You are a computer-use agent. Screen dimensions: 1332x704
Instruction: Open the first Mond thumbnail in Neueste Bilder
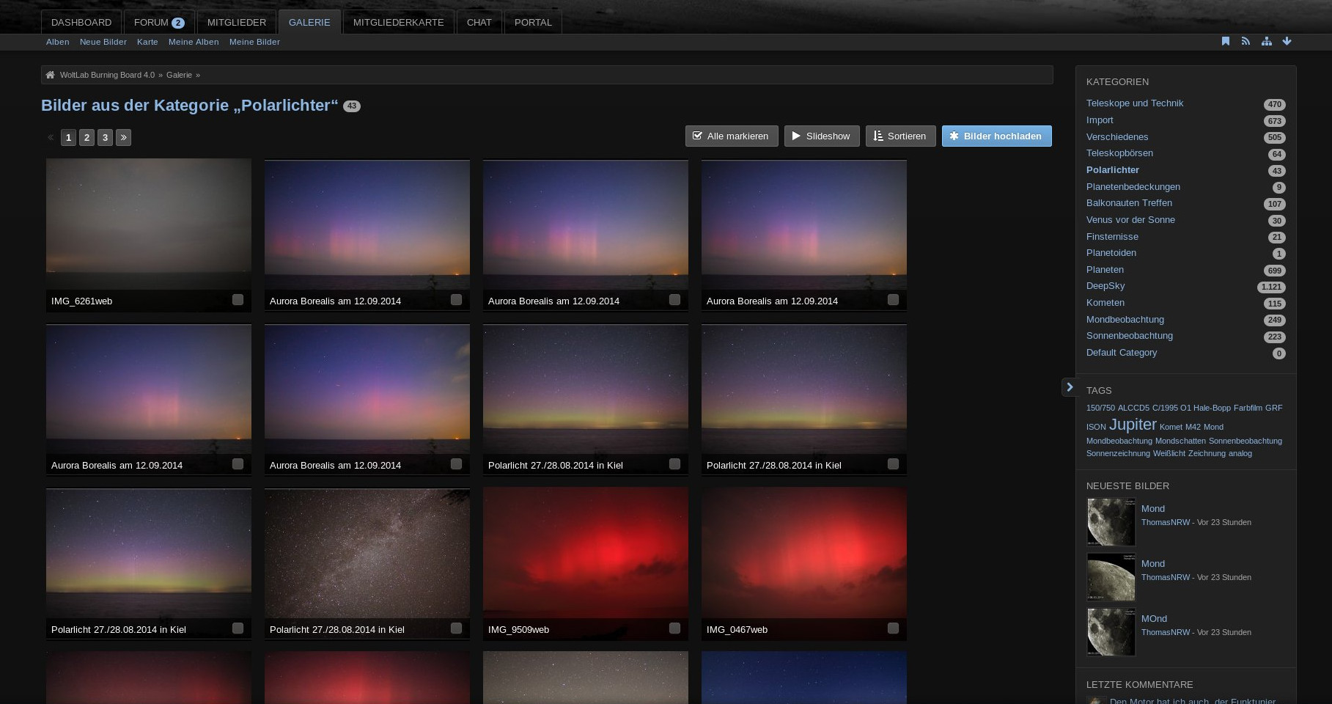(1111, 522)
